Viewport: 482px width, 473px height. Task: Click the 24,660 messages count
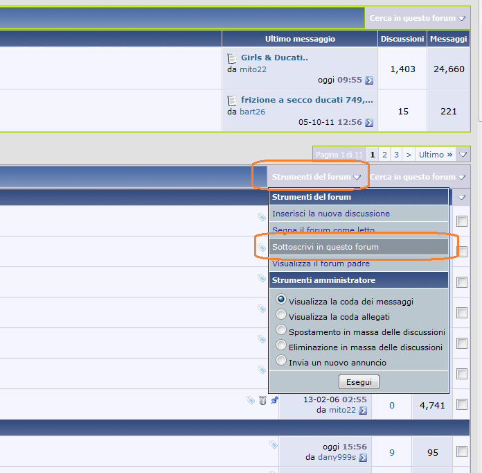point(449,69)
